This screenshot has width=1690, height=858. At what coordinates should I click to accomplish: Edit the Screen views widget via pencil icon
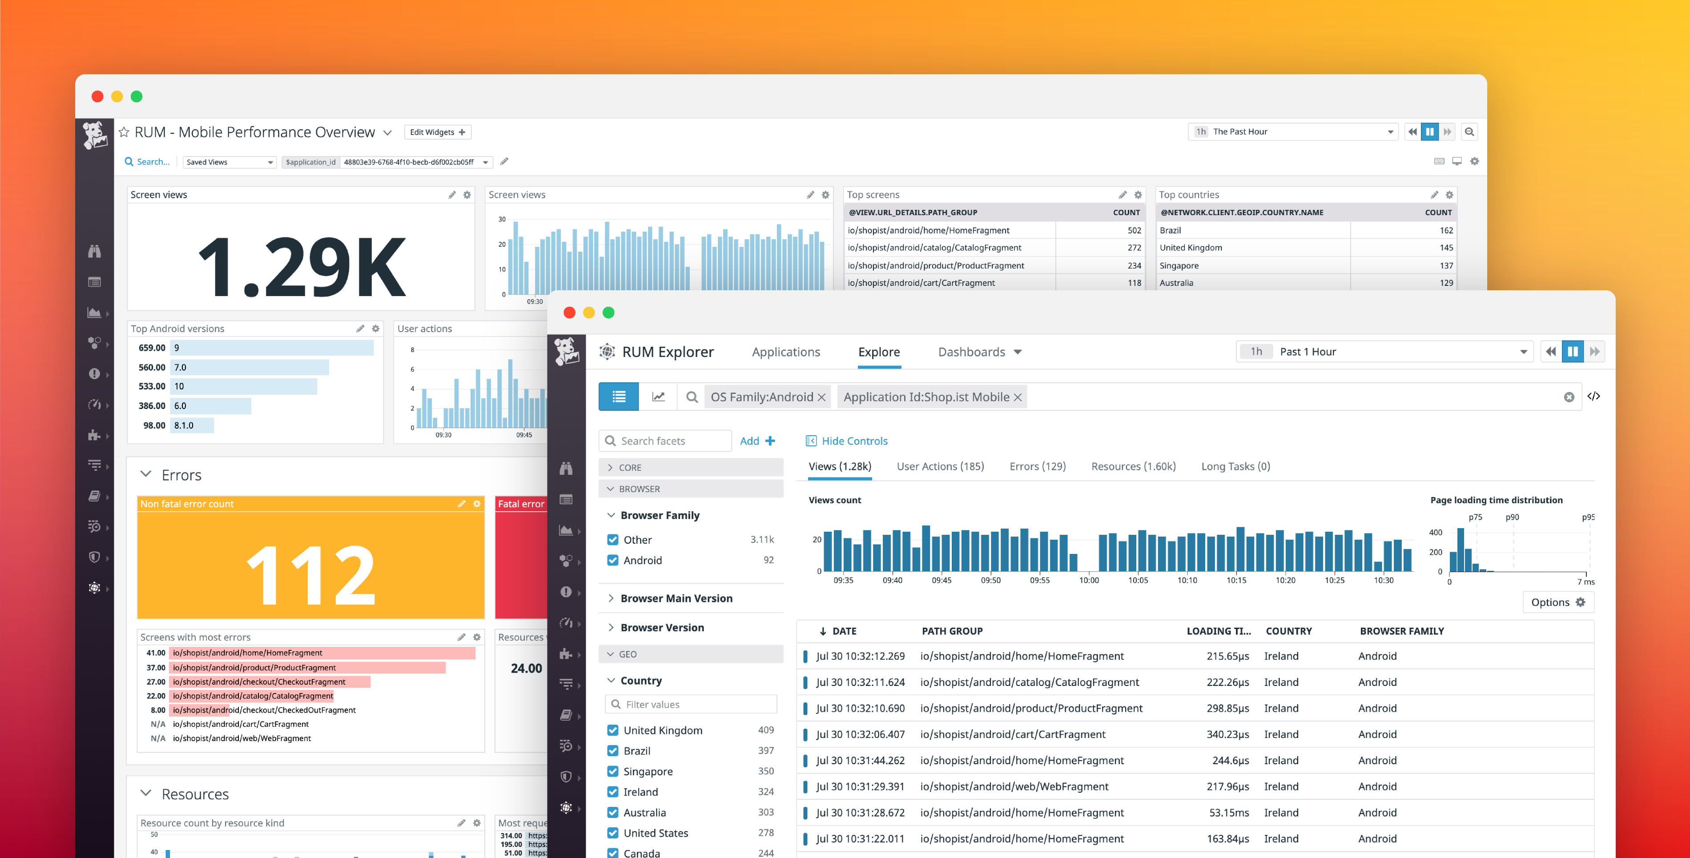[x=451, y=194]
